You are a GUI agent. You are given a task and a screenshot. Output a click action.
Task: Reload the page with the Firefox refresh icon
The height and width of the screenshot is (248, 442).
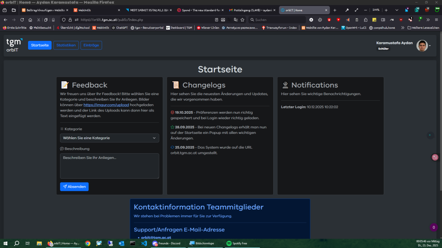(22, 20)
